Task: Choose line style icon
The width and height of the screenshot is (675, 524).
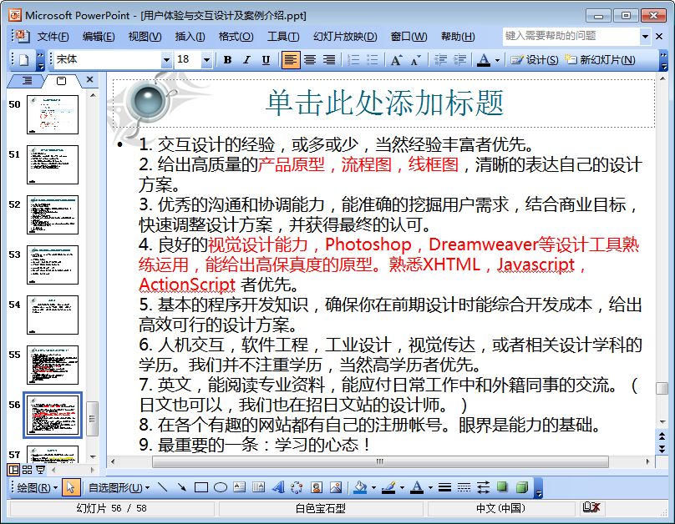Action: click(444, 487)
